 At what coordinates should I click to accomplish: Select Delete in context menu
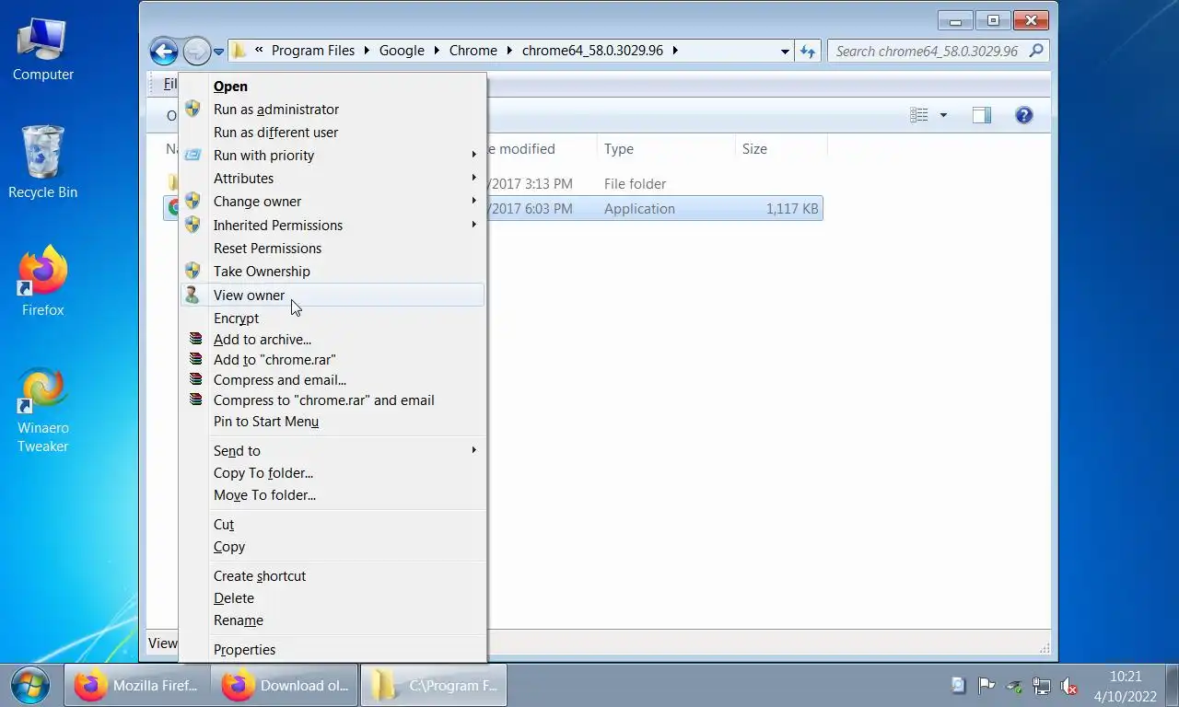(333, 597)
